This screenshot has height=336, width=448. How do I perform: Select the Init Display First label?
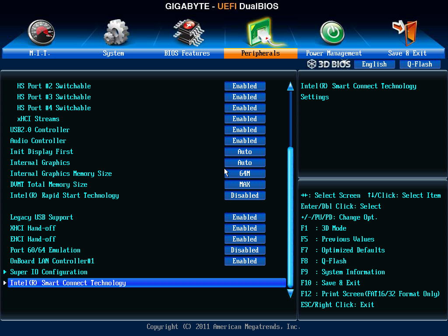point(42,152)
